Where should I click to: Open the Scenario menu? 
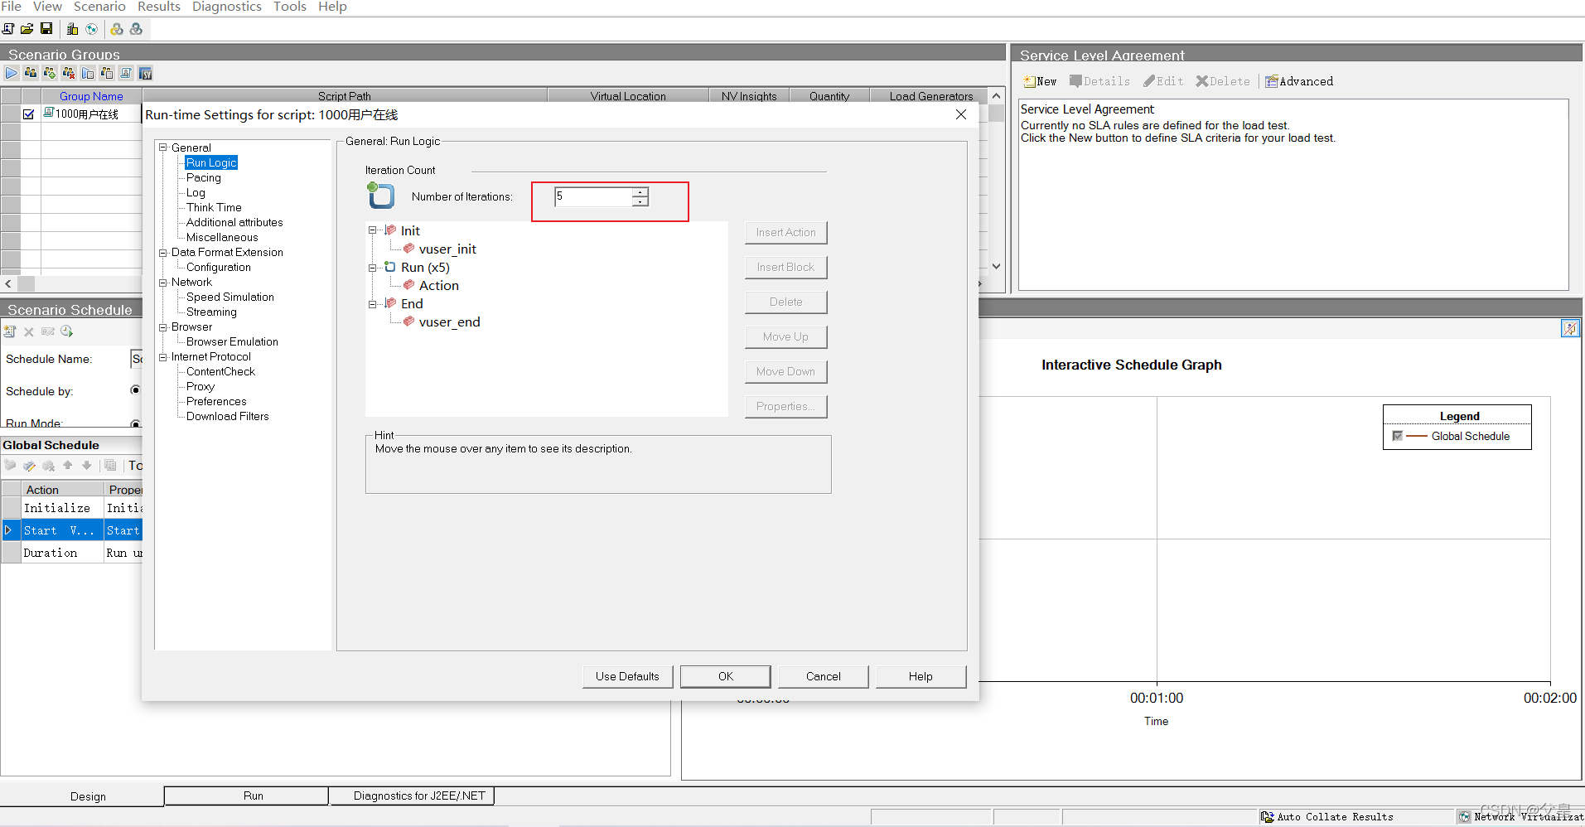(x=99, y=7)
